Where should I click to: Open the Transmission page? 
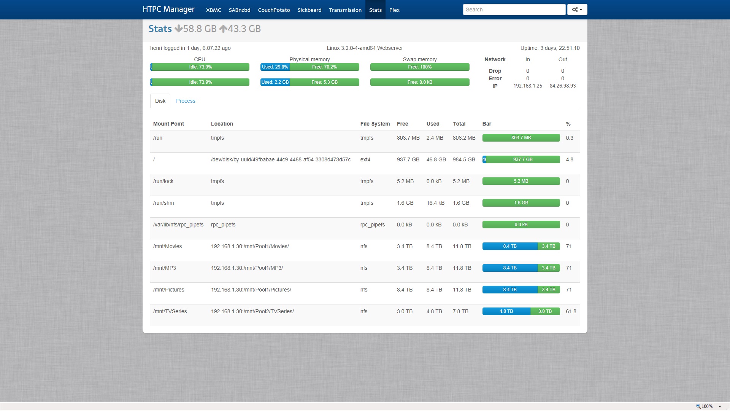click(345, 10)
